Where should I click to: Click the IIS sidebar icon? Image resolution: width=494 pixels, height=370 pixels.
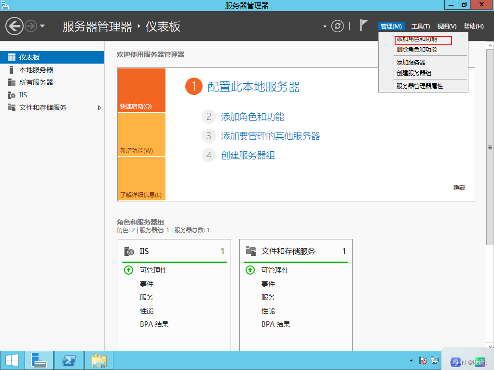12,95
